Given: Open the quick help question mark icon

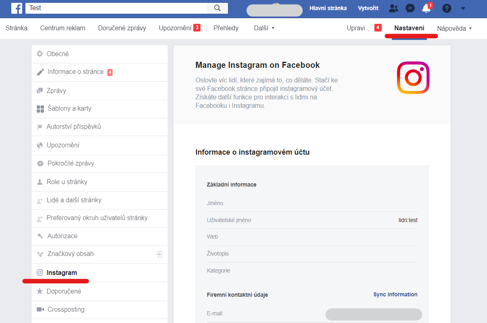Looking at the screenshot, I should [x=446, y=8].
